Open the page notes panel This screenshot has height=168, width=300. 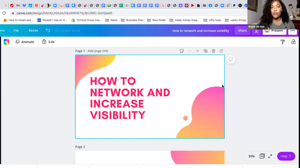click(182, 51)
